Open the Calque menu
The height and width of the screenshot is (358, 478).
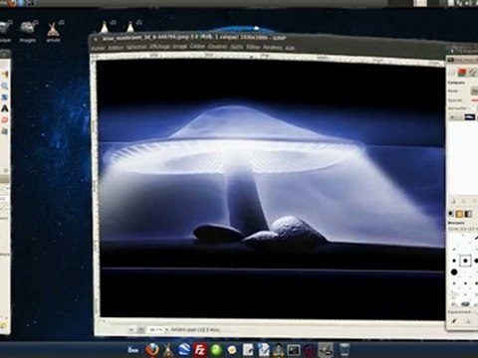(197, 47)
